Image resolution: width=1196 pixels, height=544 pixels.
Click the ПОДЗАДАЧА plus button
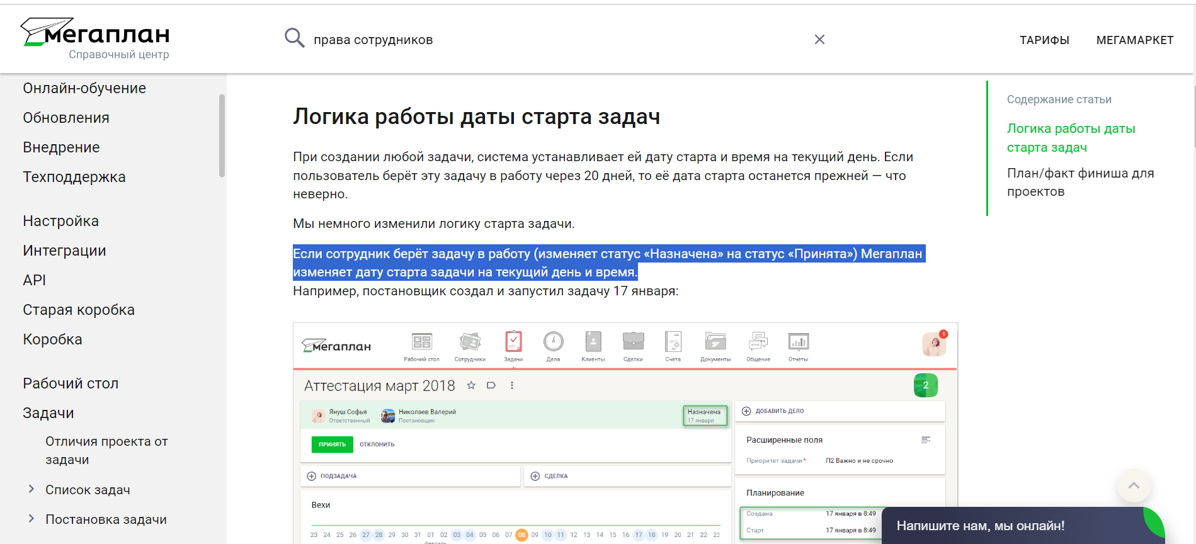(311, 476)
